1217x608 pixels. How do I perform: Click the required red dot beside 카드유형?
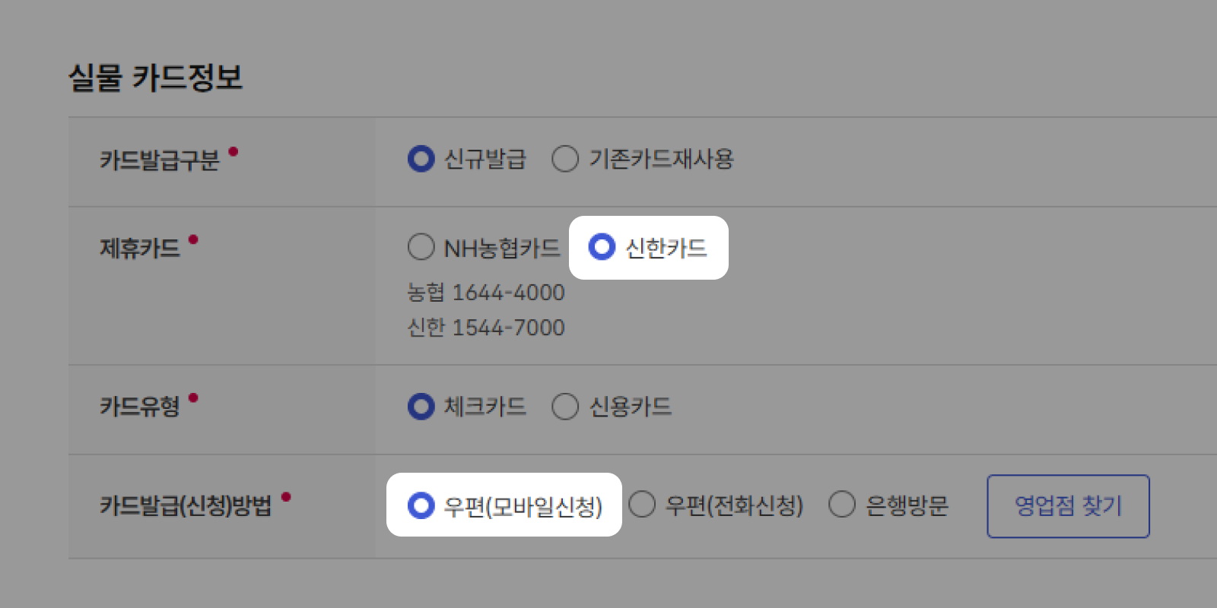coord(193,397)
